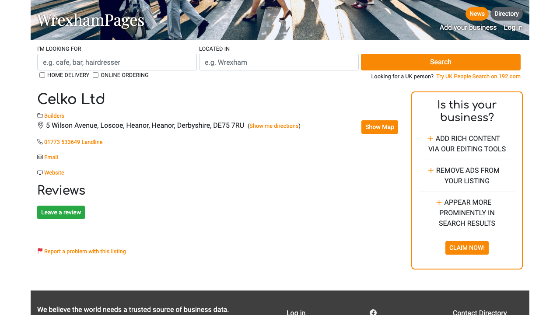Enable the HOME DELIVERY checkbox
The height and width of the screenshot is (315, 560).
tap(42, 75)
